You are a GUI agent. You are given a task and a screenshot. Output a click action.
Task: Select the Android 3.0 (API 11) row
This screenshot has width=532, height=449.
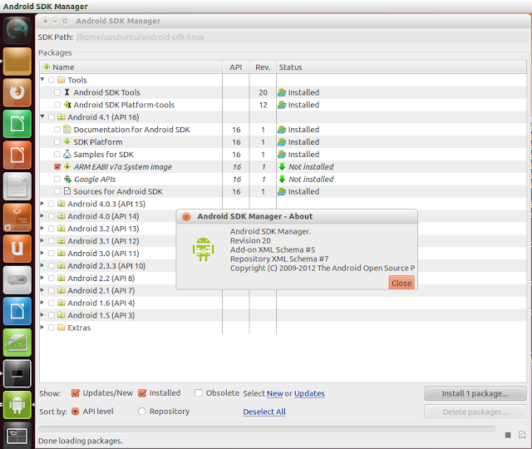pyautogui.click(x=108, y=253)
